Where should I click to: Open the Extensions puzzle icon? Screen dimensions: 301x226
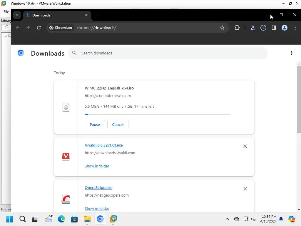pyautogui.click(x=237, y=28)
